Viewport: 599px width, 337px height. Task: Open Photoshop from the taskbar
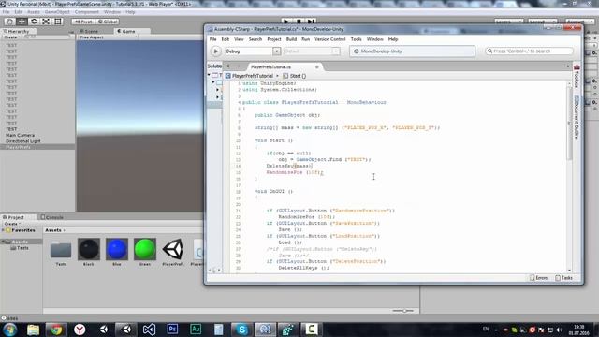click(x=172, y=329)
